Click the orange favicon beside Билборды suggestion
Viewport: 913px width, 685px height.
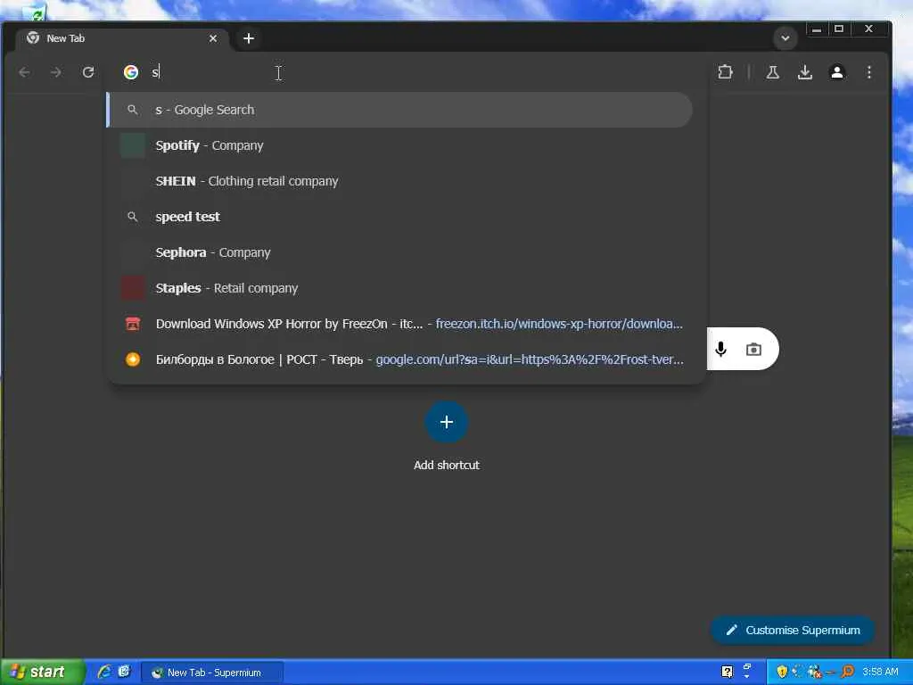[x=133, y=359]
